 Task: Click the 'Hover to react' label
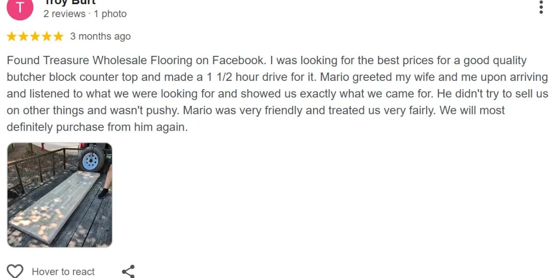coord(63,272)
